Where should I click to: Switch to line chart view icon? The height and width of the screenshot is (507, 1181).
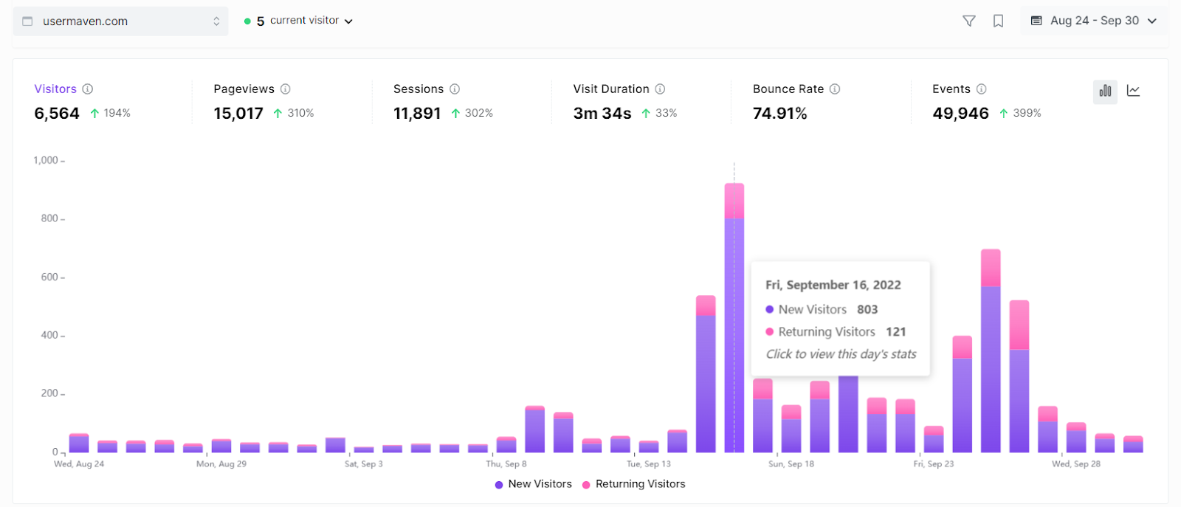[x=1134, y=92]
